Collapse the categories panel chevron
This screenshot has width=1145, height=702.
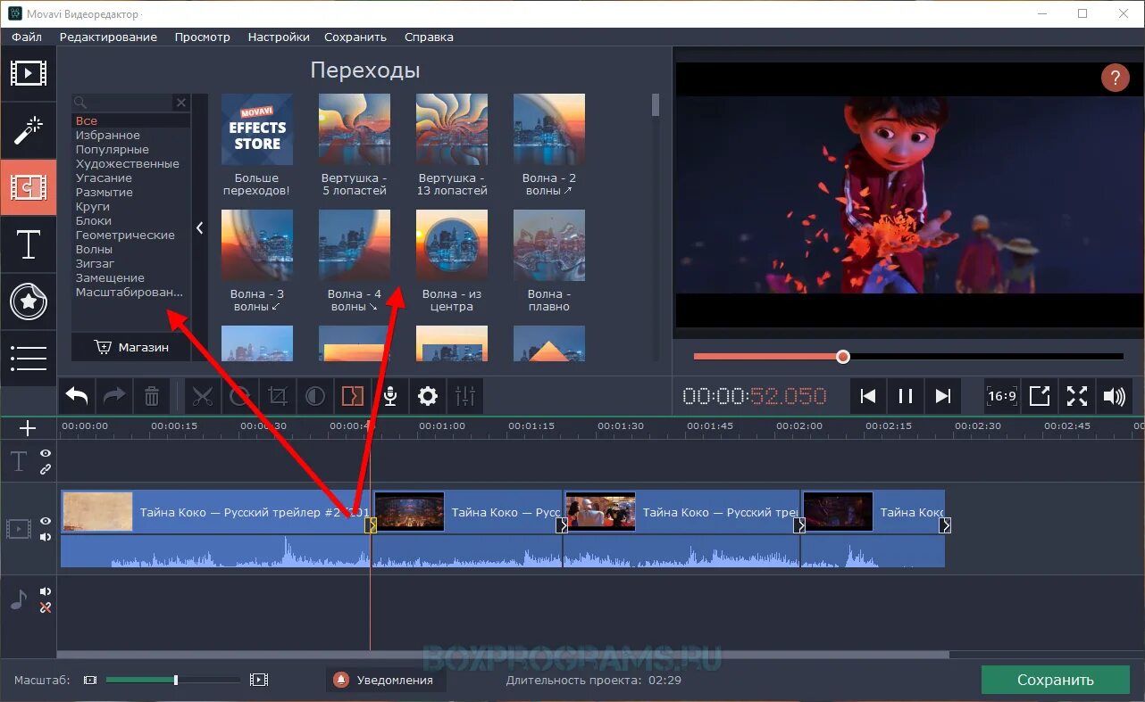200,228
